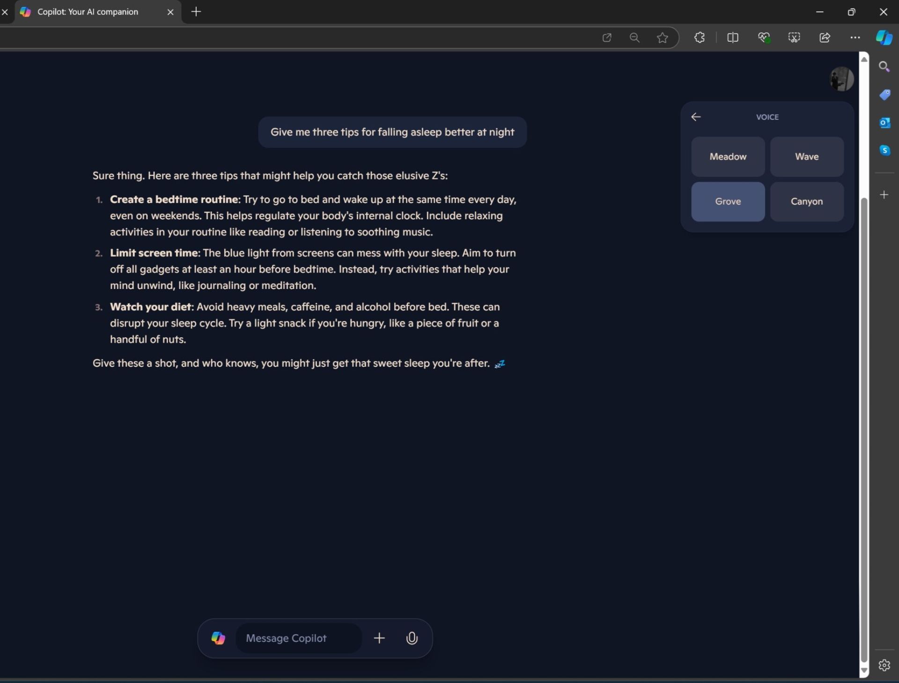The height and width of the screenshot is (683, 899).
Task: Click the browser extensions icon
Action: coord(699,37)
